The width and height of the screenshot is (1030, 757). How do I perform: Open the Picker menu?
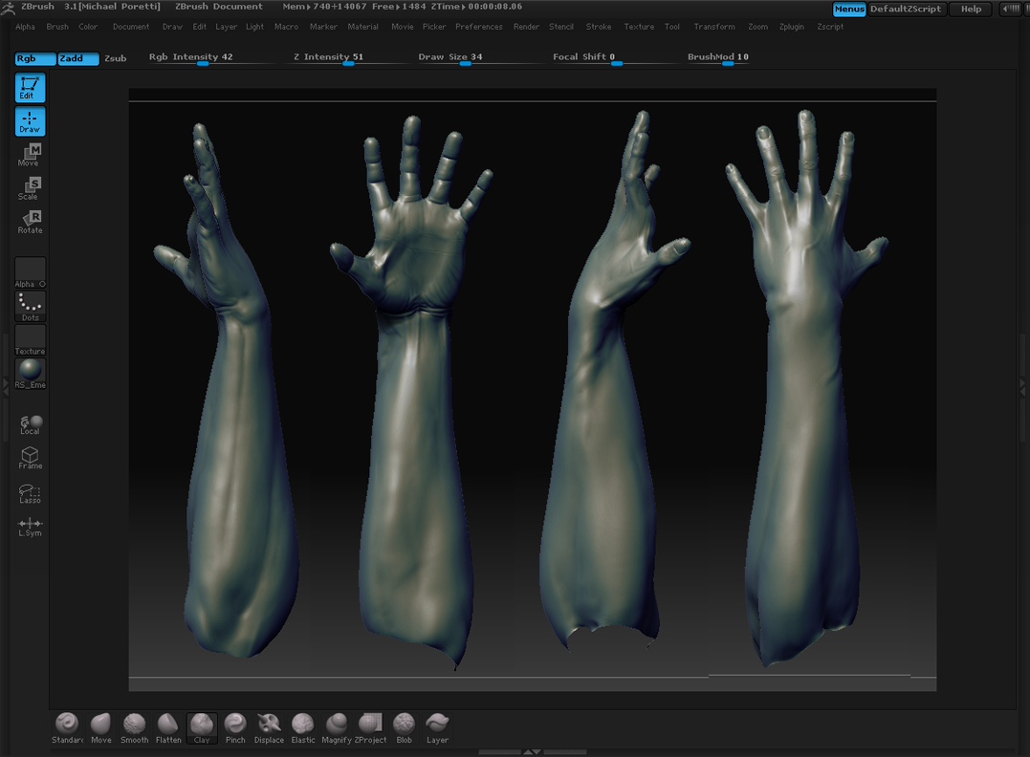[434, 27]
